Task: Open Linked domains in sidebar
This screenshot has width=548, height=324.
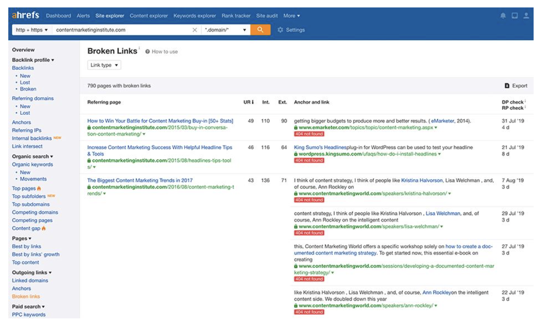Action: coord(30,281)
